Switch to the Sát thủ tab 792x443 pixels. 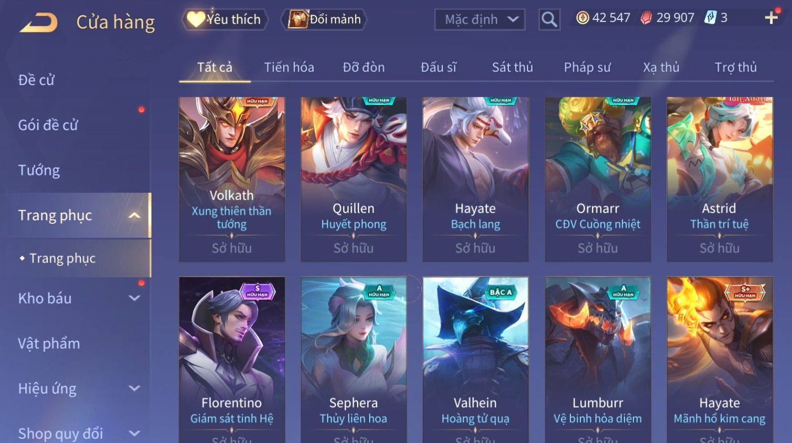pos(512,67)
